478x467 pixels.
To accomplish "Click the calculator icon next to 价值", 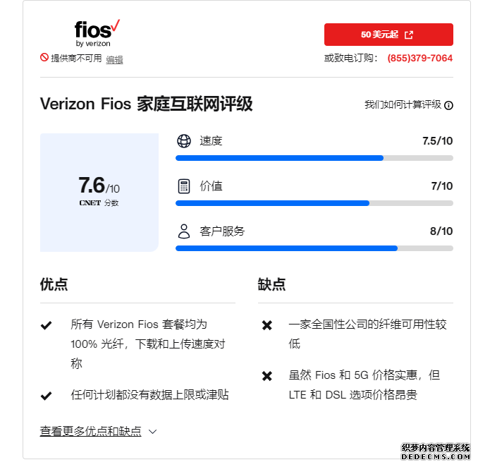I will click(184, 186).
